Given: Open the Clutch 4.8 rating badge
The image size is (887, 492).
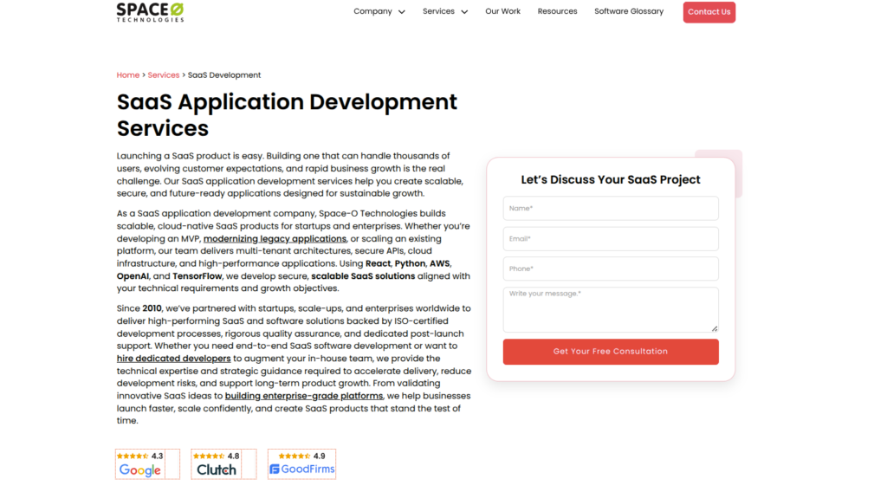Looking at the screenshot, I should pyautogui.click(x=223, y=464).
